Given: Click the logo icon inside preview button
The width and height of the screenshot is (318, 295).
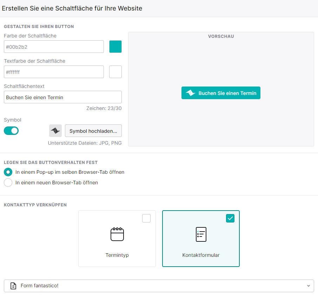Looking at the screenshot, I should point(191,93).
